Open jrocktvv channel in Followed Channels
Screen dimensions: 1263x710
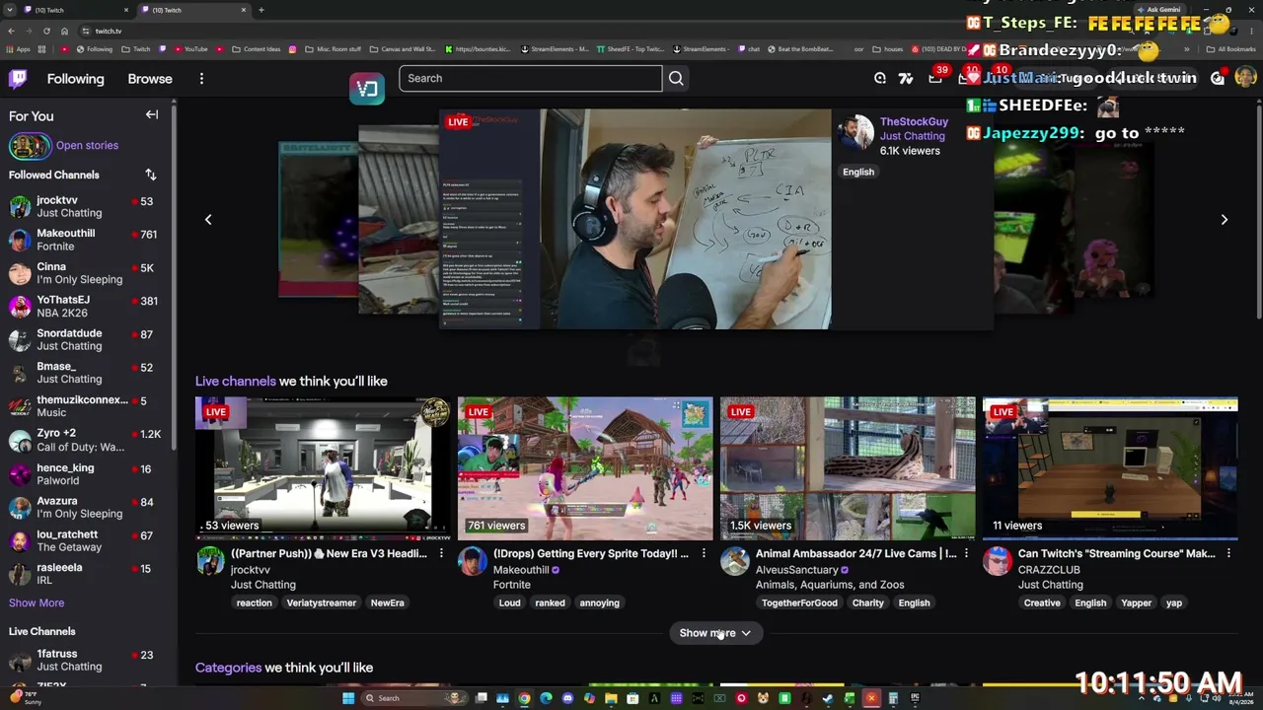point(87,206)
